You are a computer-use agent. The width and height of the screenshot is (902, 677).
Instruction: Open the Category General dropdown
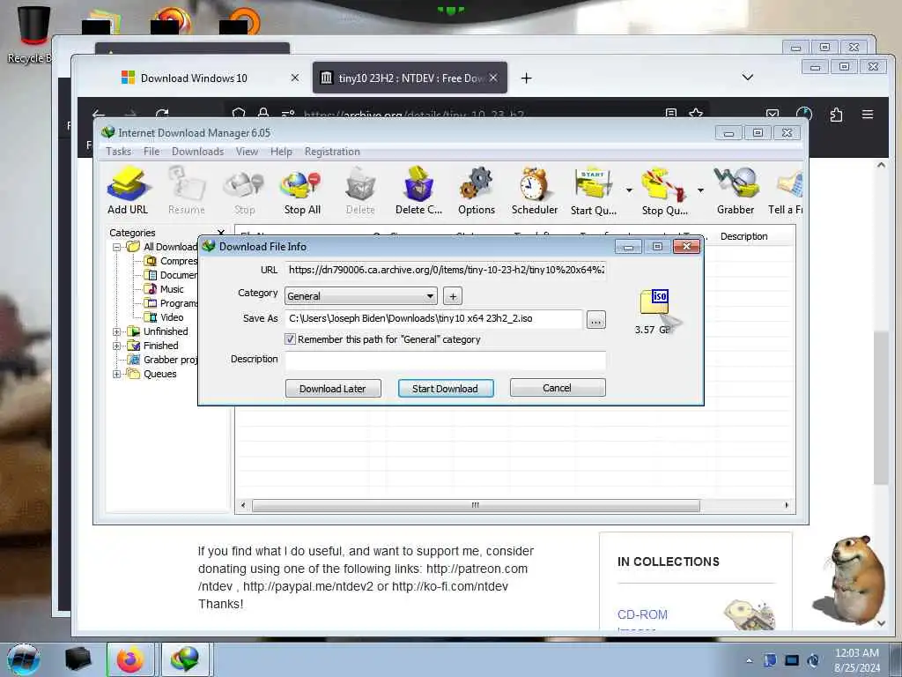(360, 296)
